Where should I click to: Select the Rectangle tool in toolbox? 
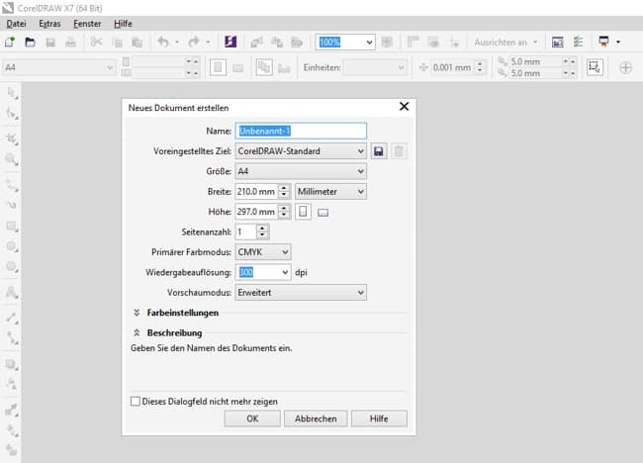12,227
